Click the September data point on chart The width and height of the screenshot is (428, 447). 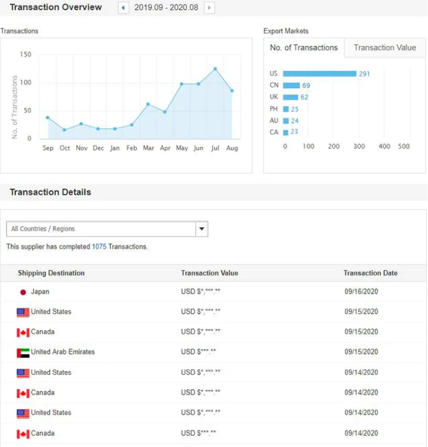pyautogui.click(x=47, y=117)
